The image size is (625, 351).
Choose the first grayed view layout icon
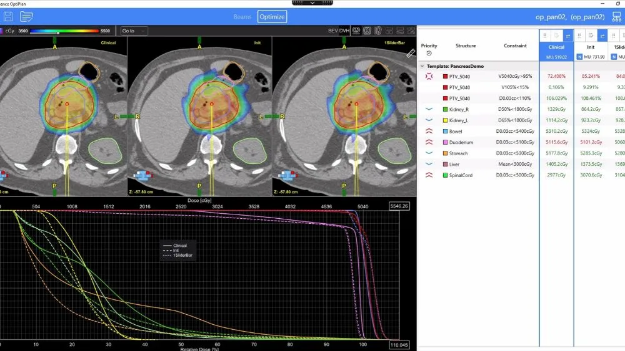point(389,31)
